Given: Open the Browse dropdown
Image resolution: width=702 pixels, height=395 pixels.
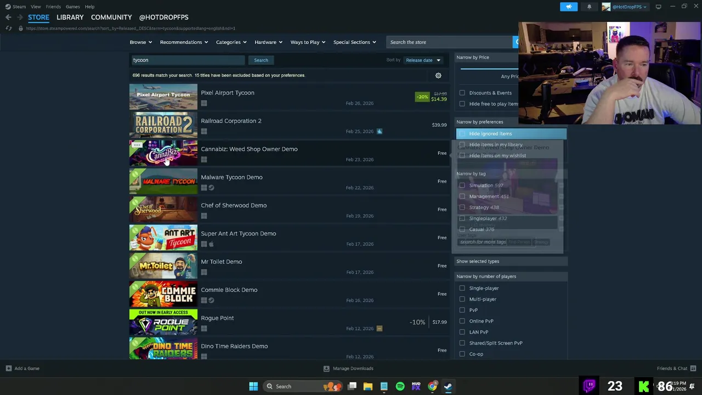Looking at the screenshot, I should point(141,42).
